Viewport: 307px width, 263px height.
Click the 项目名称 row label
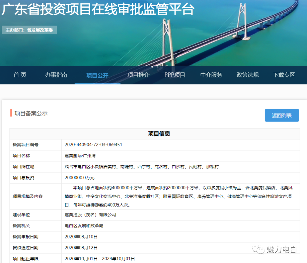pyautogui.click(x=21, y=156)
